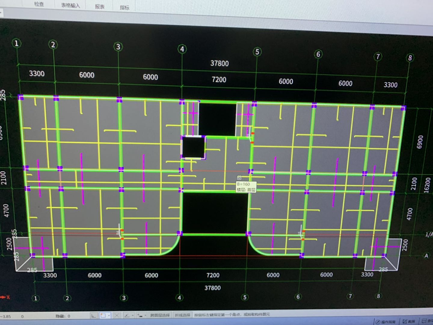Open the 报表 tab
The height and width of the screenshot is (325, 433).
point(100,6)
